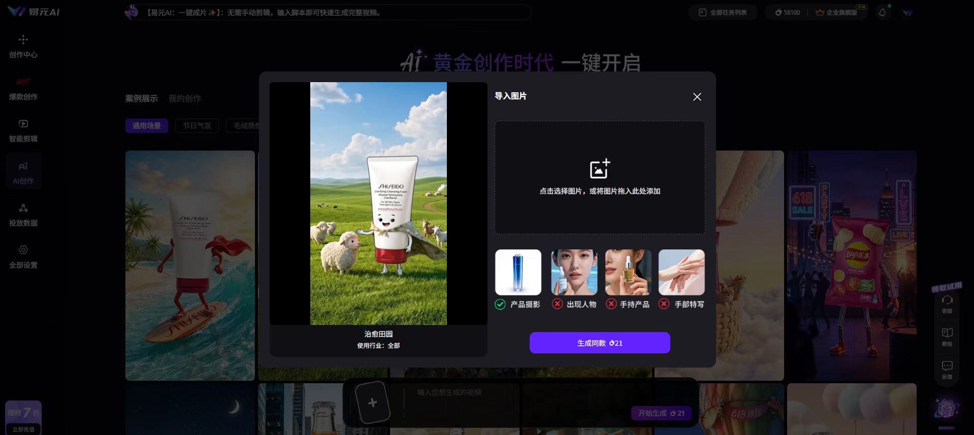This screenshot has height=435, width=974.
Task: Open the 反馈 feedback icon
Action: [947, 370]
